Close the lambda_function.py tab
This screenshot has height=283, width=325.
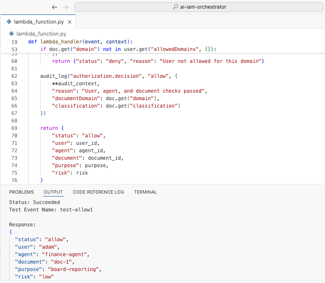(x=70, y=22)
